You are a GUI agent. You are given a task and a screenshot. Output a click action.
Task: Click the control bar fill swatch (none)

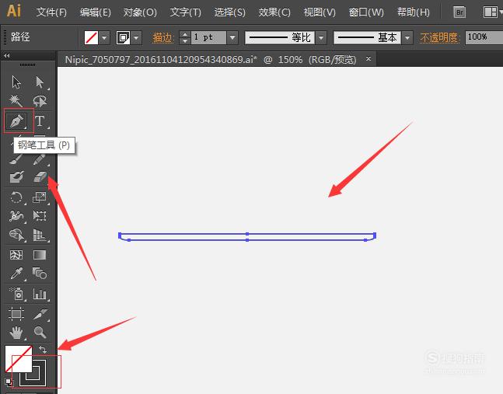click(92, 38)
